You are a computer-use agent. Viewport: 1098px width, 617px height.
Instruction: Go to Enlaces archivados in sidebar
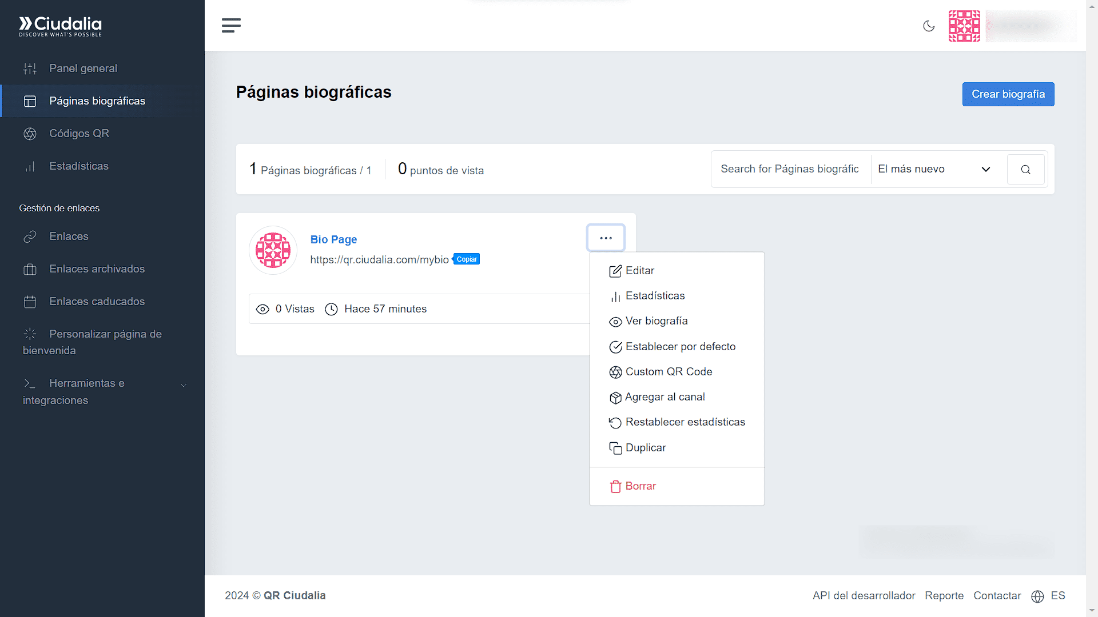coord(97,269)
